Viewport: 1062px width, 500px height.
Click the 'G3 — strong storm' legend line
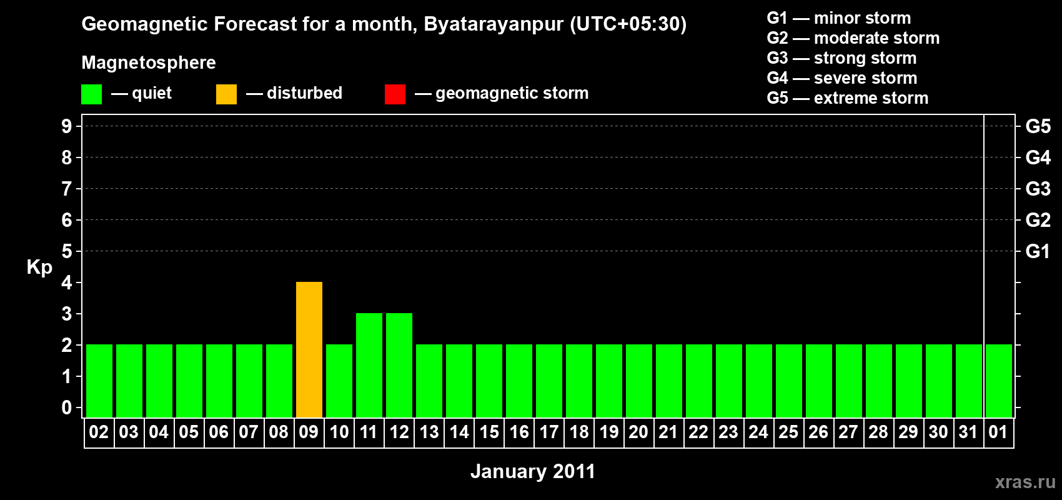842,58
